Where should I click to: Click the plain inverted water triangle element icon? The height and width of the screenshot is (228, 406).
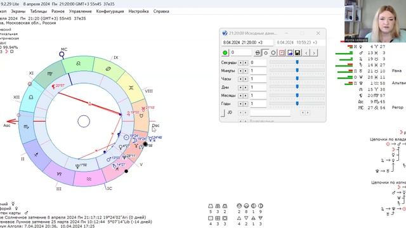[x=246, y=218]
